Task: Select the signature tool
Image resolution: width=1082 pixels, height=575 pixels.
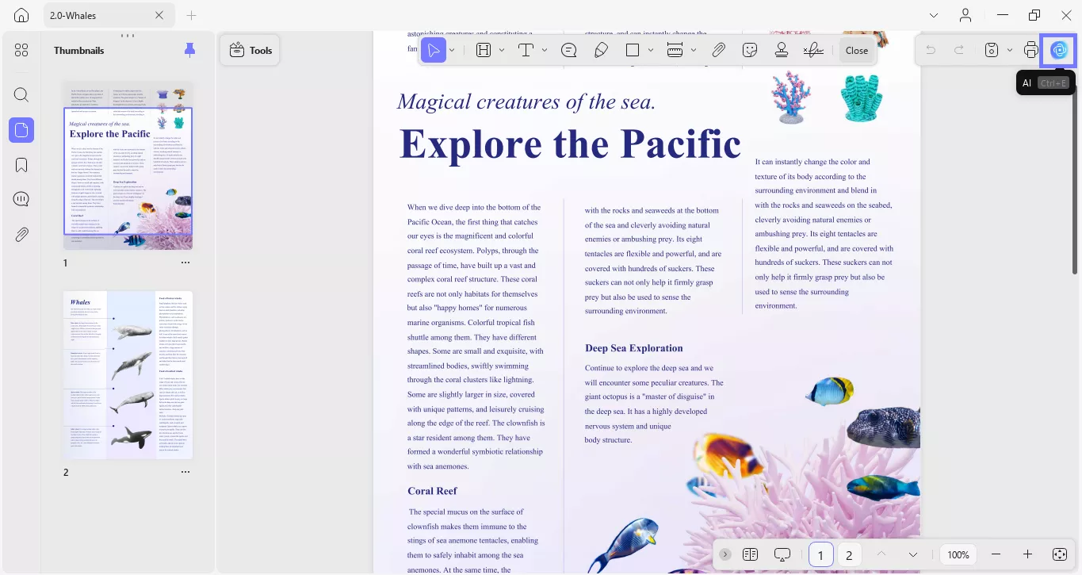Action: (812, 50)
